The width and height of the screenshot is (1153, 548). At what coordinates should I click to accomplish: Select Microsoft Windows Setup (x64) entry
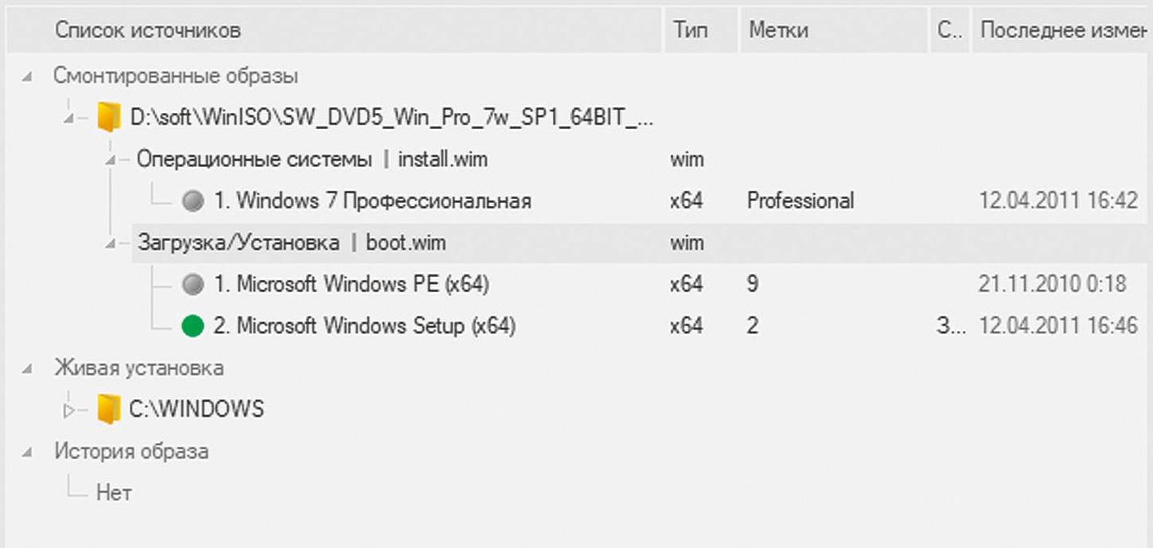(364, 326)
